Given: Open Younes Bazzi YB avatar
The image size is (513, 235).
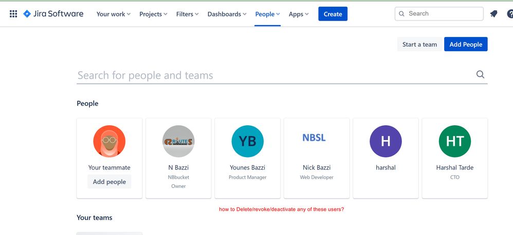Looking at the screenshot, I should click(x=247, y=141).
